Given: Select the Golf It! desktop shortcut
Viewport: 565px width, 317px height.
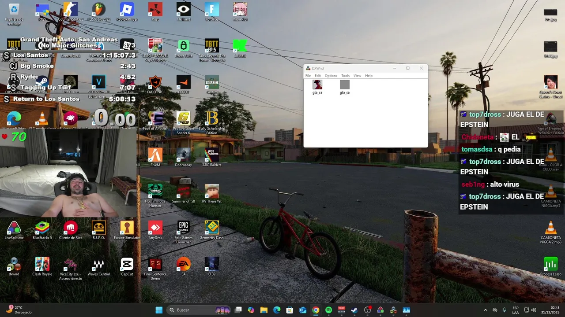Looking at the screenshot, I should point(212,85).
